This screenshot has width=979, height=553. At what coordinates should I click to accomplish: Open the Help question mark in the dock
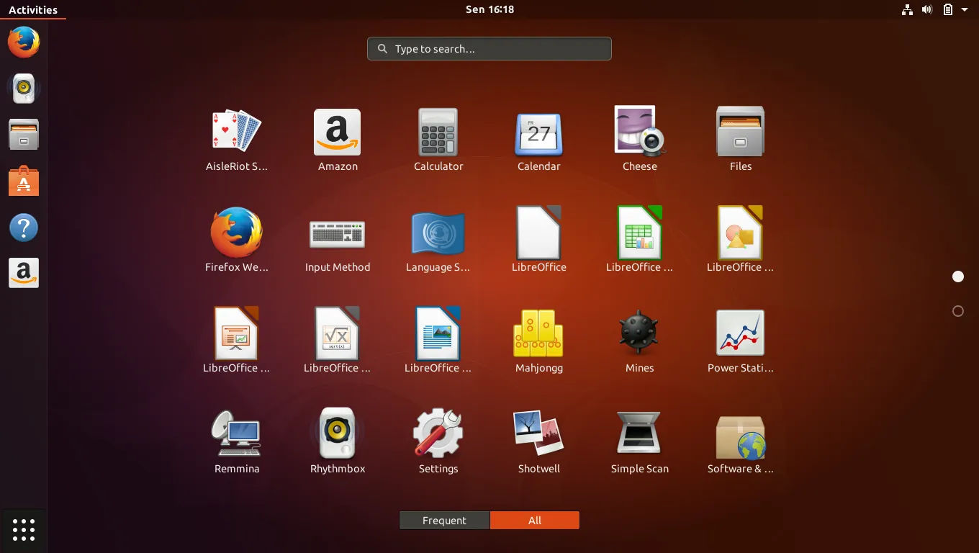click(24, 228)
